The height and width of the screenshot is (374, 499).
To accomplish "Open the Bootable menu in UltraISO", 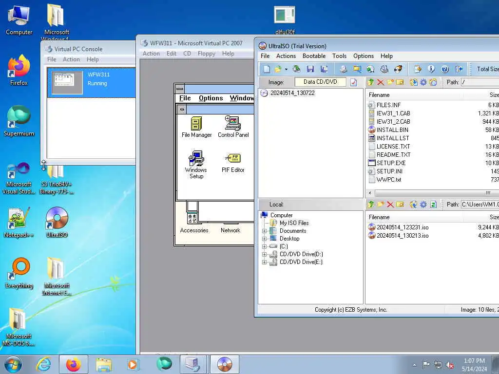I will tap(314, 56).
